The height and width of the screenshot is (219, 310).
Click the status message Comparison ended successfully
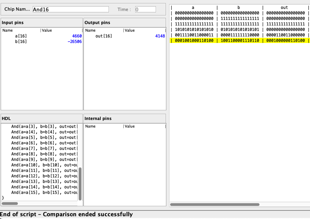pyautogui.click(x=88, y=214)
